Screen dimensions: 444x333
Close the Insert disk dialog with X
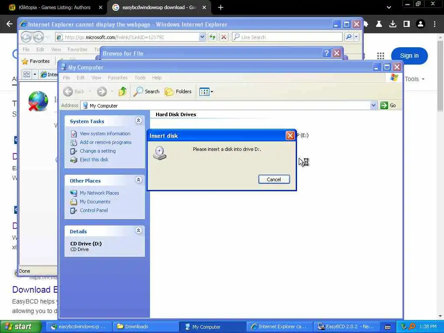tap(290, 136)
